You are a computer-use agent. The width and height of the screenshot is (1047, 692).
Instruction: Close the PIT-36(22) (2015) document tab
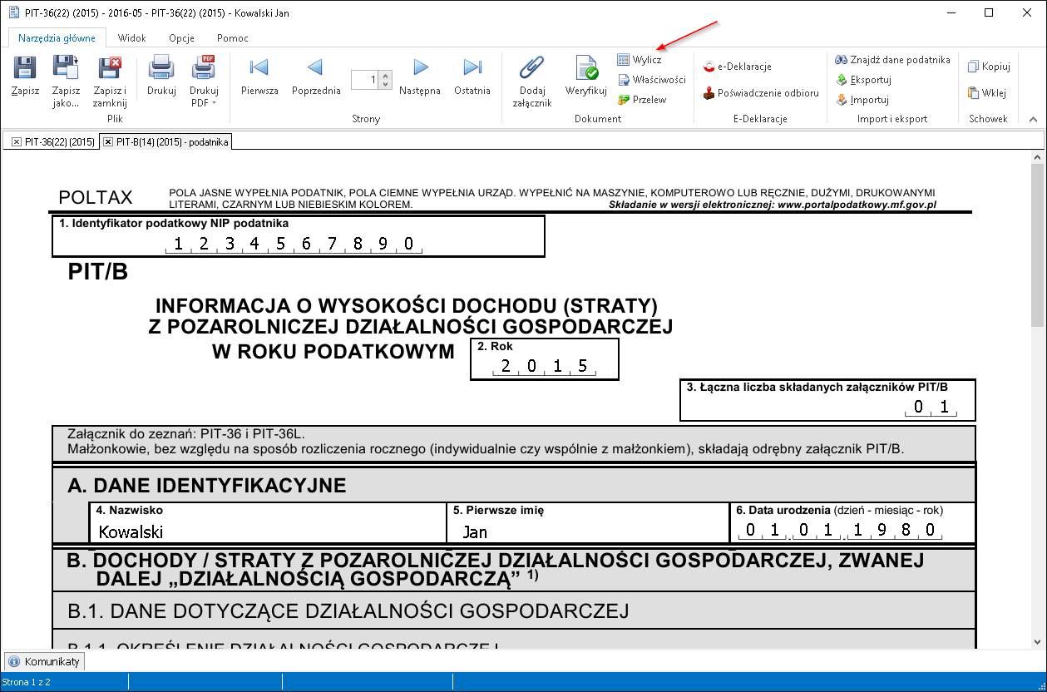[17, 142]
